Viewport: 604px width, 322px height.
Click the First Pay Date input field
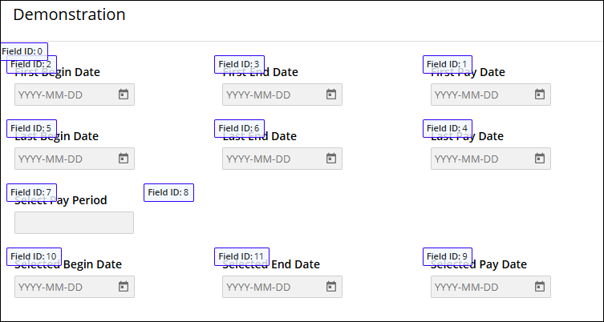click(479, 95)
